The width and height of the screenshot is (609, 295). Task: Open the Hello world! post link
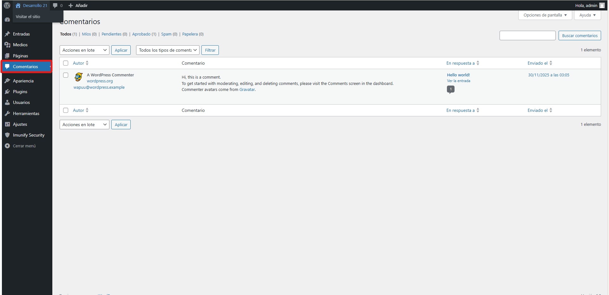pos(458,75)
